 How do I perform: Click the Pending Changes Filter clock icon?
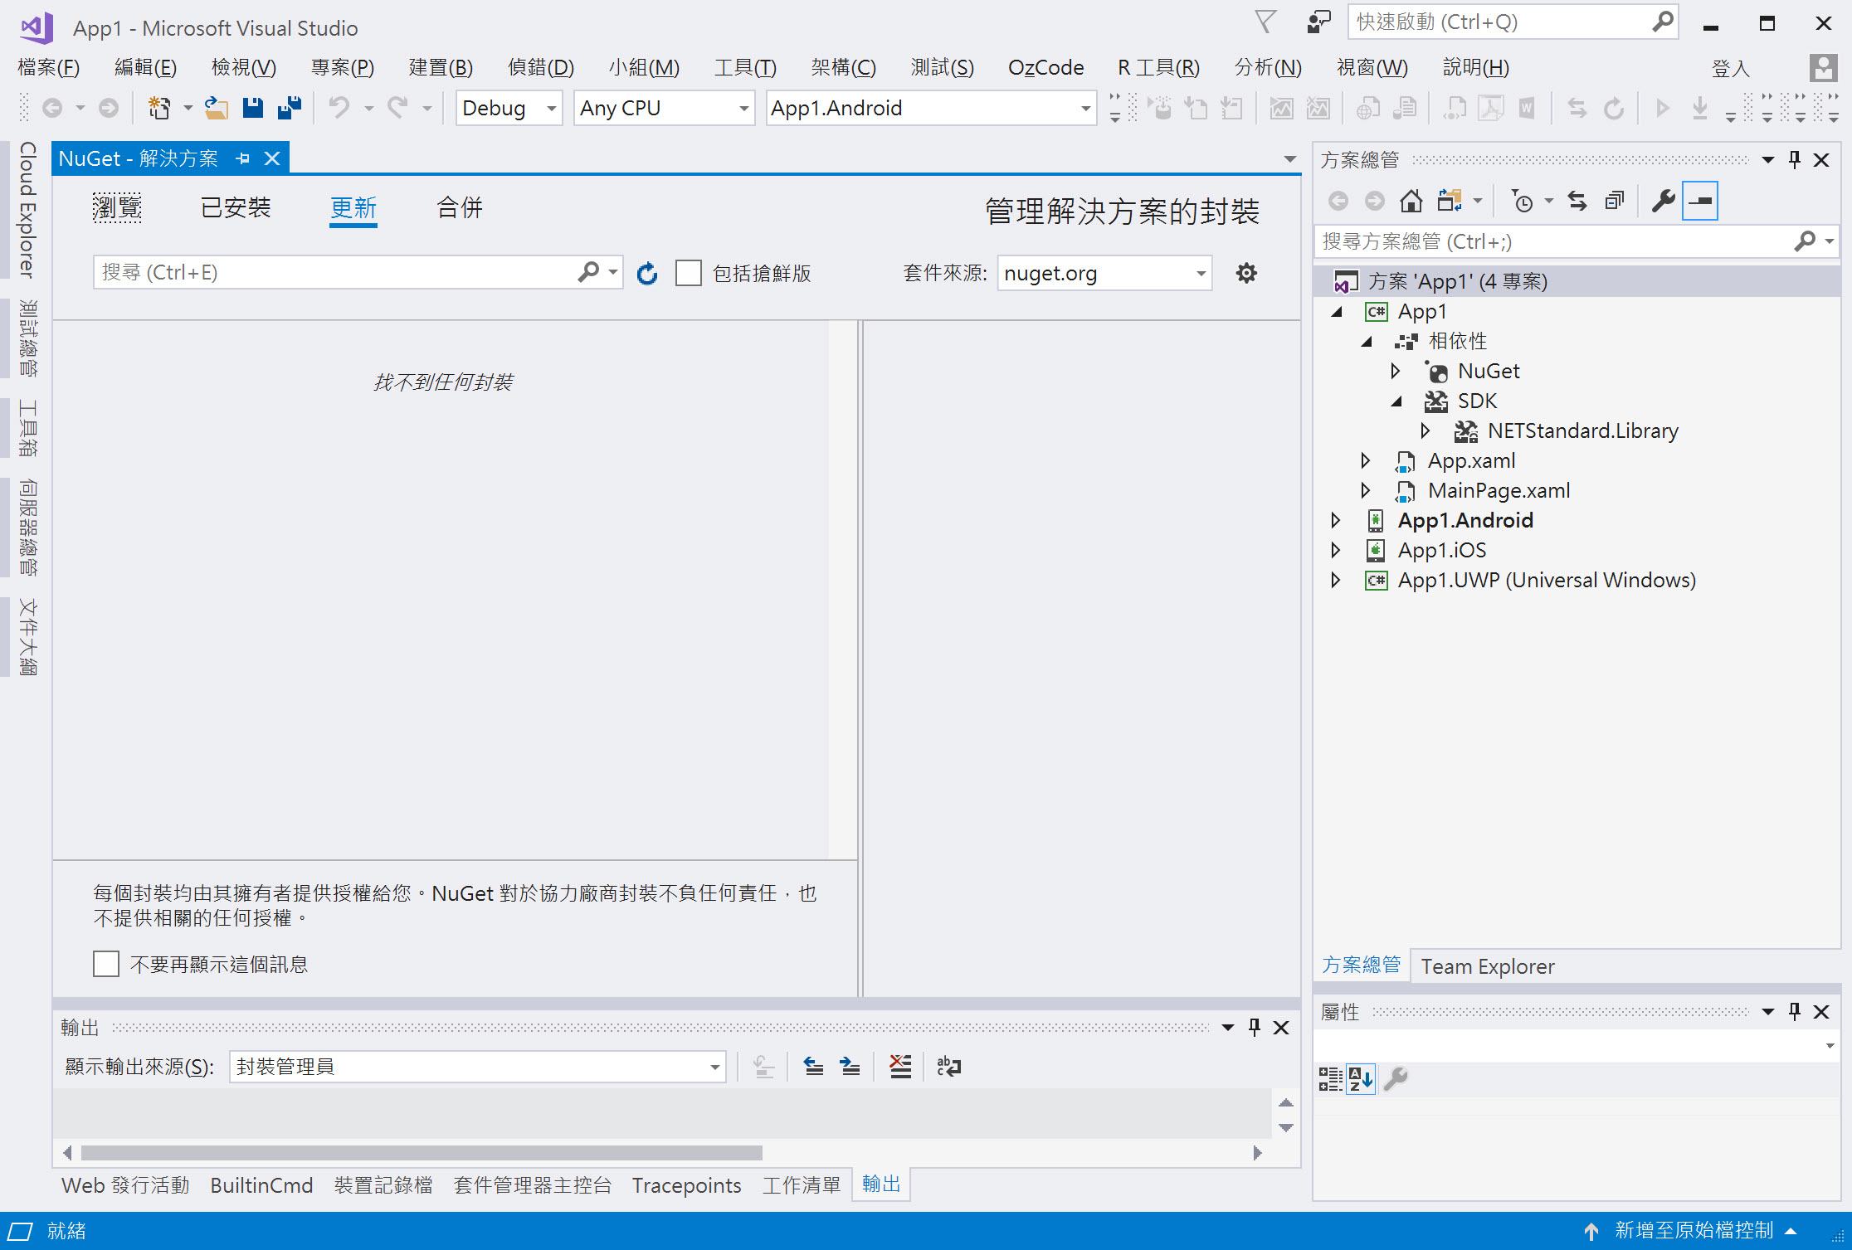1522,201
